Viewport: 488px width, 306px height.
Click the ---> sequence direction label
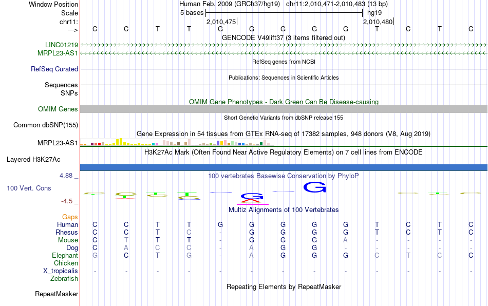click(73, 30)
